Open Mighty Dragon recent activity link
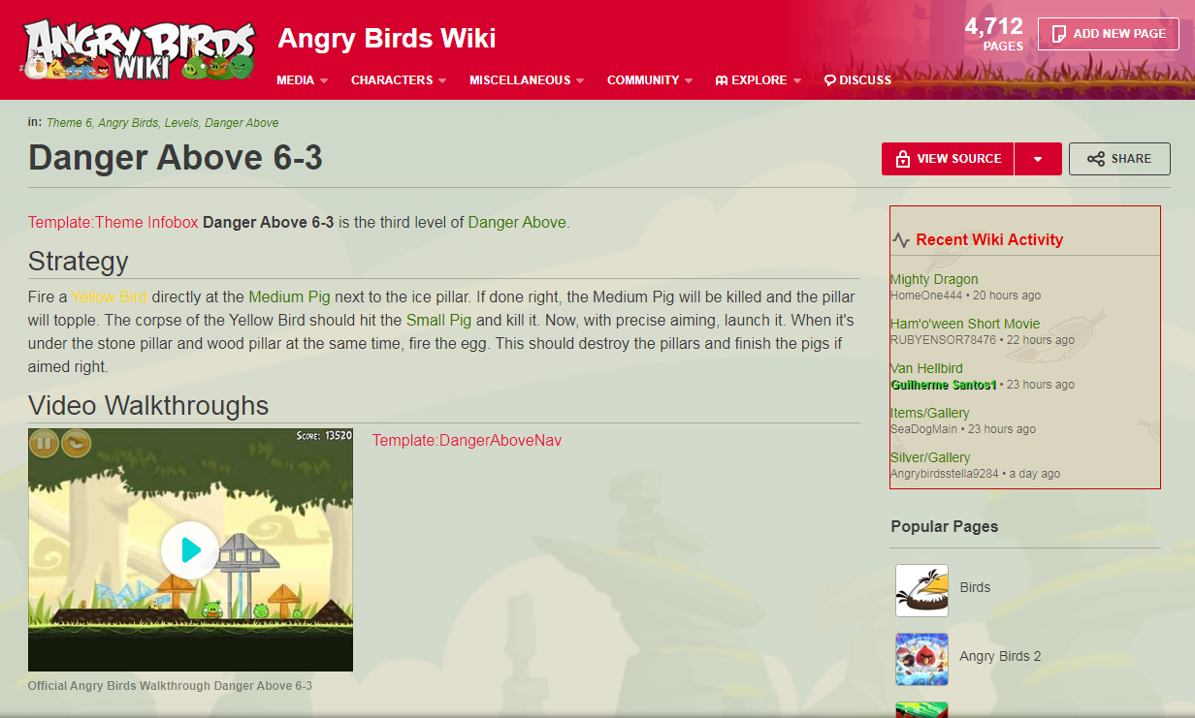This screenshot has width=1195, height=718. [x=934, y=279]
